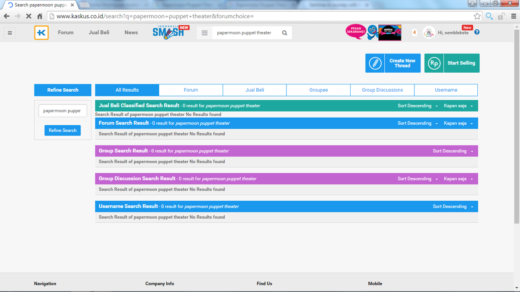Switch to the Username results tab
This screenshot has width=520, height=292.
pos(446,90)
